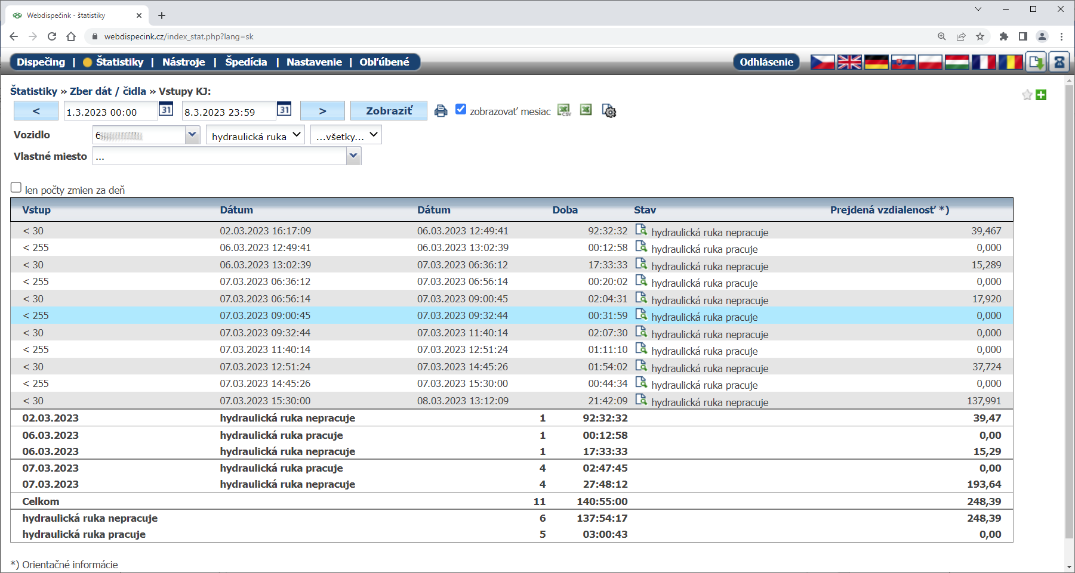The width and height of the screenshot is (1075, 573).
Task: Uncheck the 'zobrazovať mesiac' checkbox
Action: [x=461, y=109]
